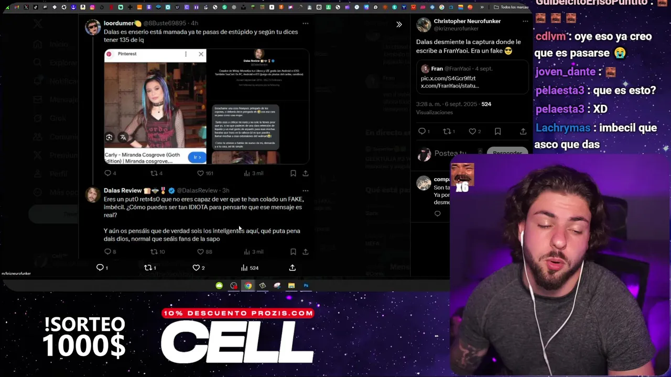
Task: Click the 'Postea tu' reply field
Action: click(x=450, y=153)
